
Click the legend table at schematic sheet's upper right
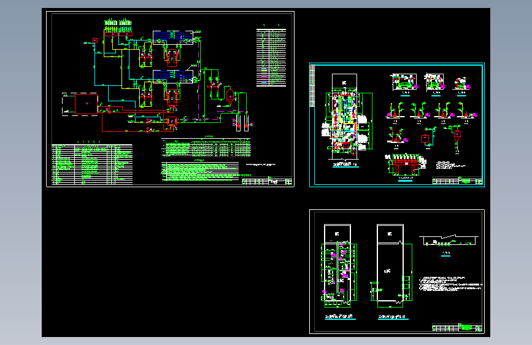[x=271, y=58]
